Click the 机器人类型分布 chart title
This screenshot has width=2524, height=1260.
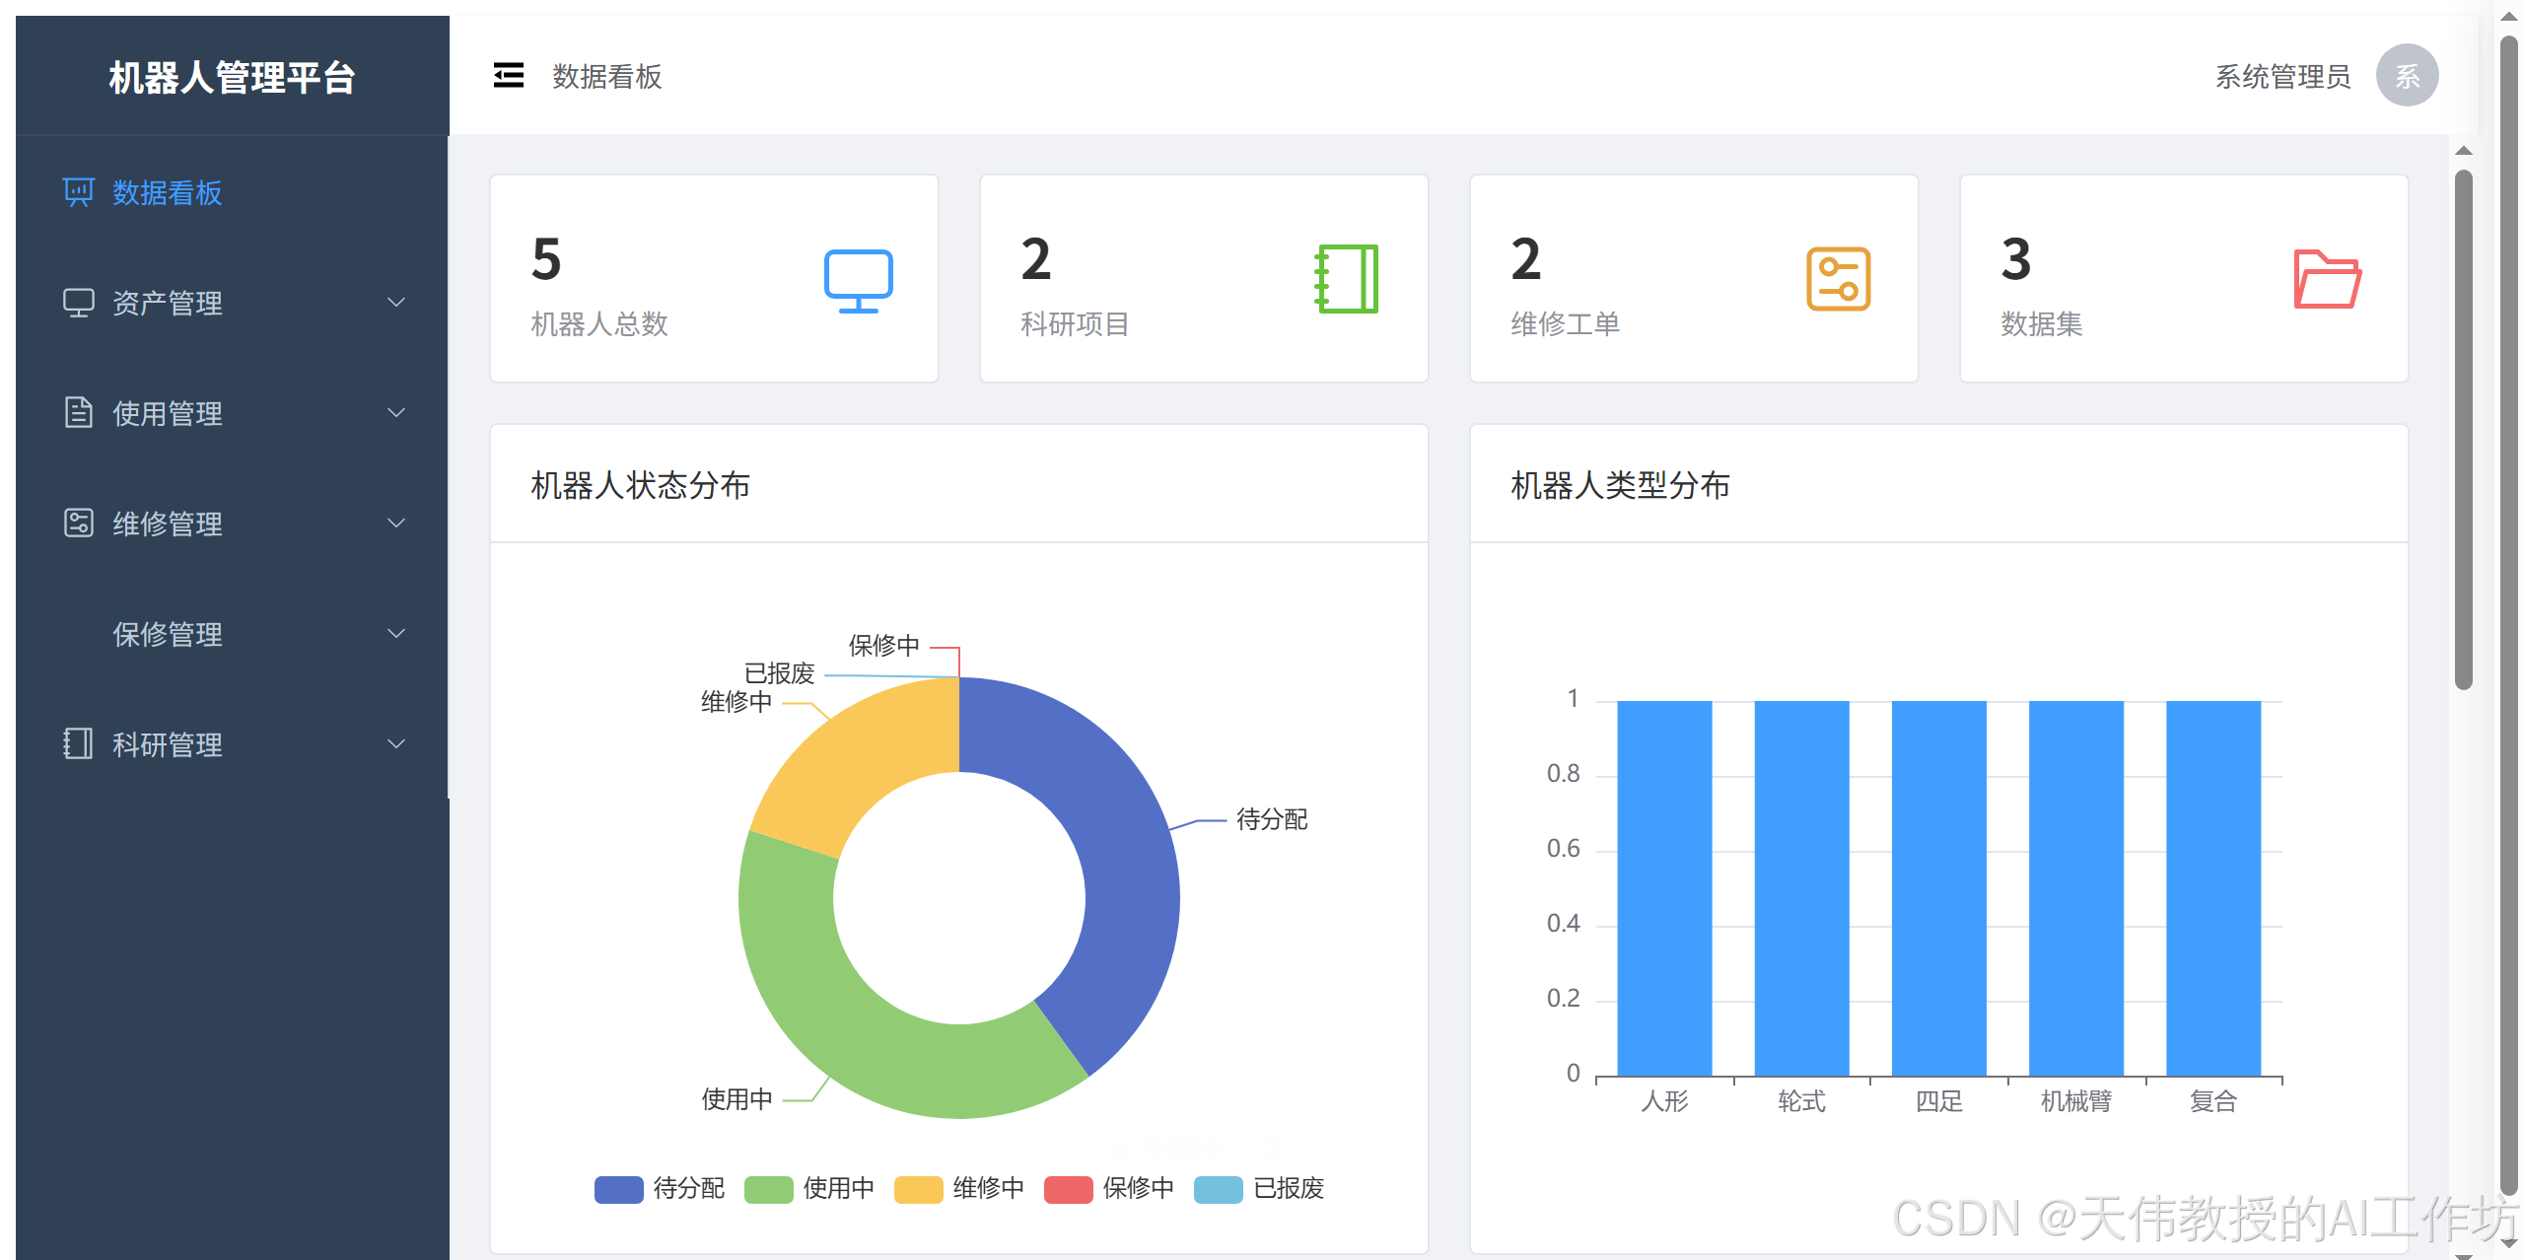pos(1621,485)
